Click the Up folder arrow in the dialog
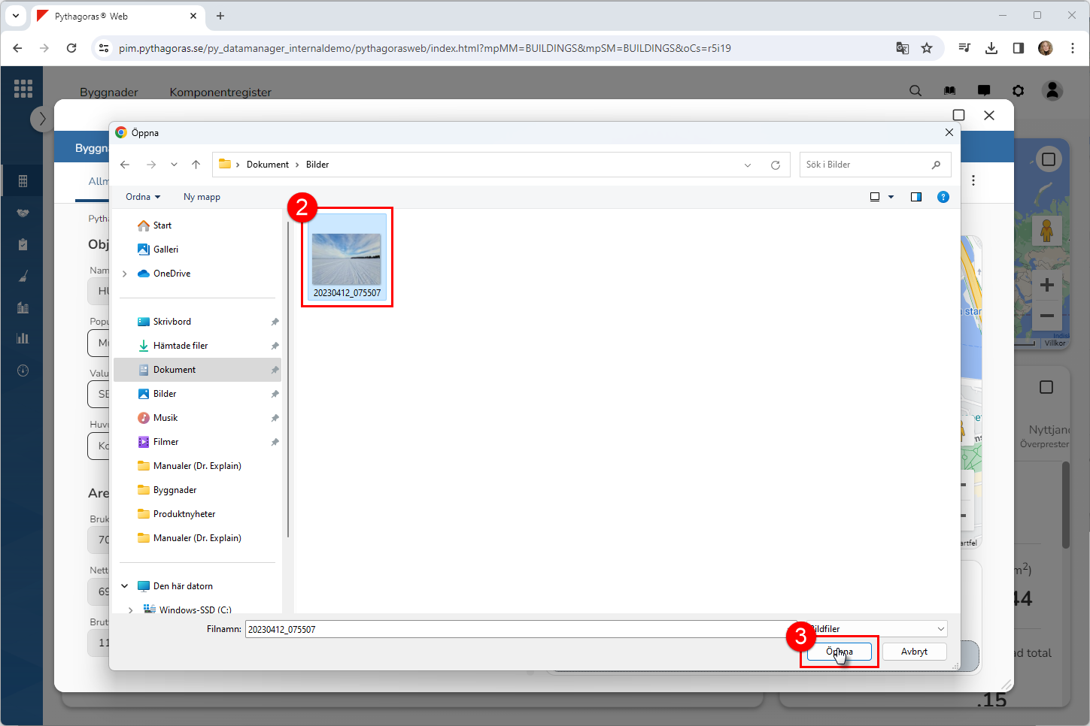Image resolution: width=1090 pixels, height=726 pixels. 196,165
